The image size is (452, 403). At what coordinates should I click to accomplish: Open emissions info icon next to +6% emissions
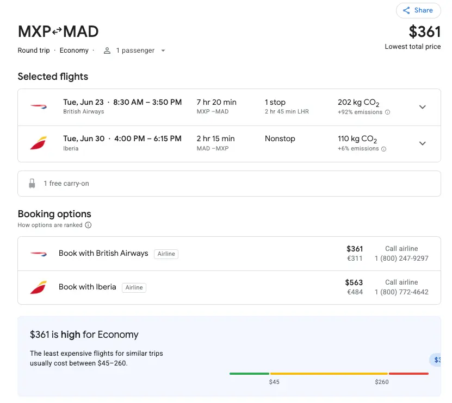tap(383, 149)
